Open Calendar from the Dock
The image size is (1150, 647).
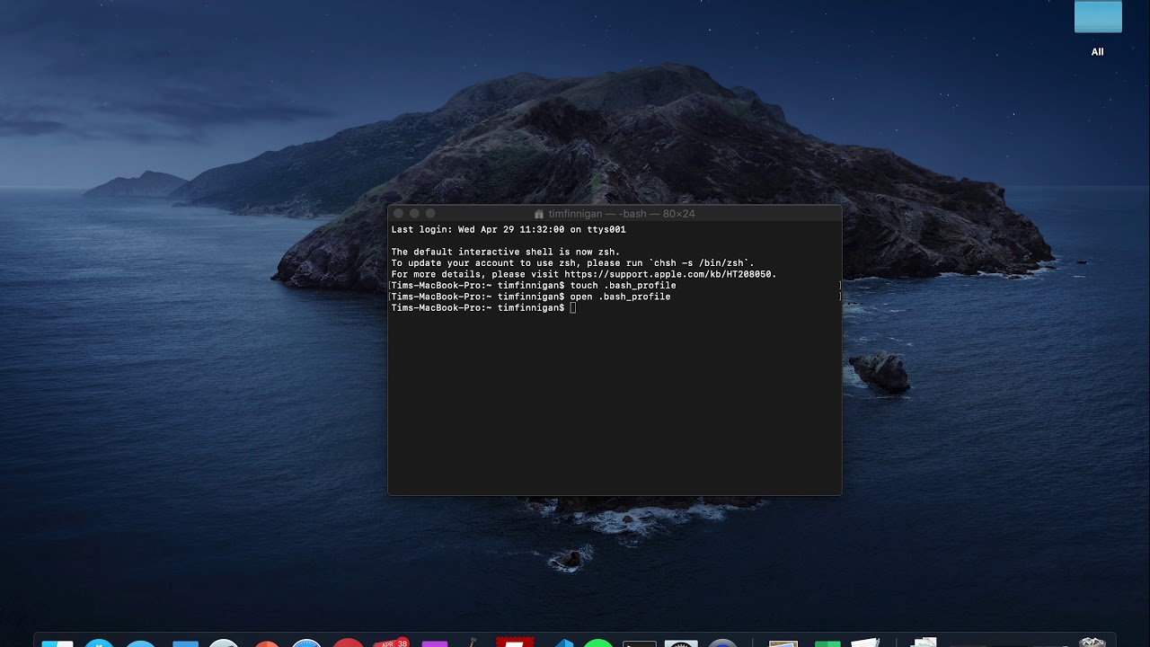[x=391, y=643]
